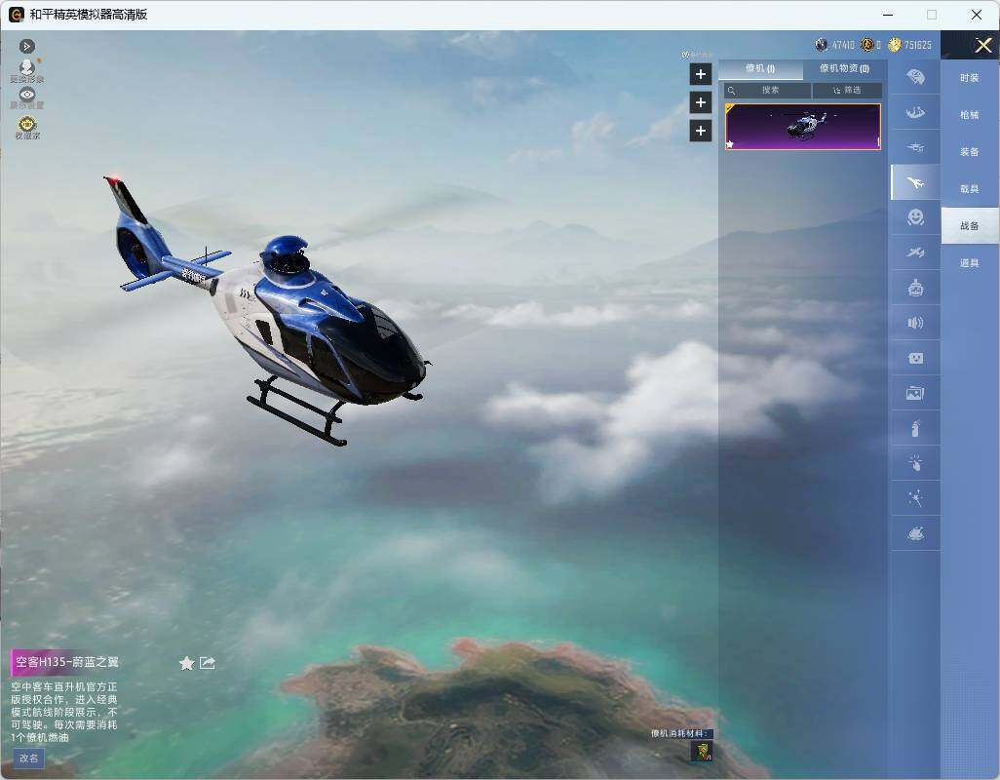Image resolution: width=1000 pixels, height=780 pixels.
Task: Close the inventory with the gold X
Action: (x=982, y=45)
